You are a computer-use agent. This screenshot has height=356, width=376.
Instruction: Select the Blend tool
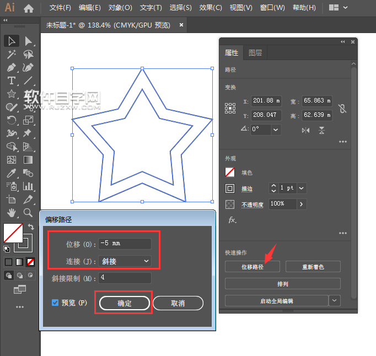pyautogui.click(x=28, y=173)
